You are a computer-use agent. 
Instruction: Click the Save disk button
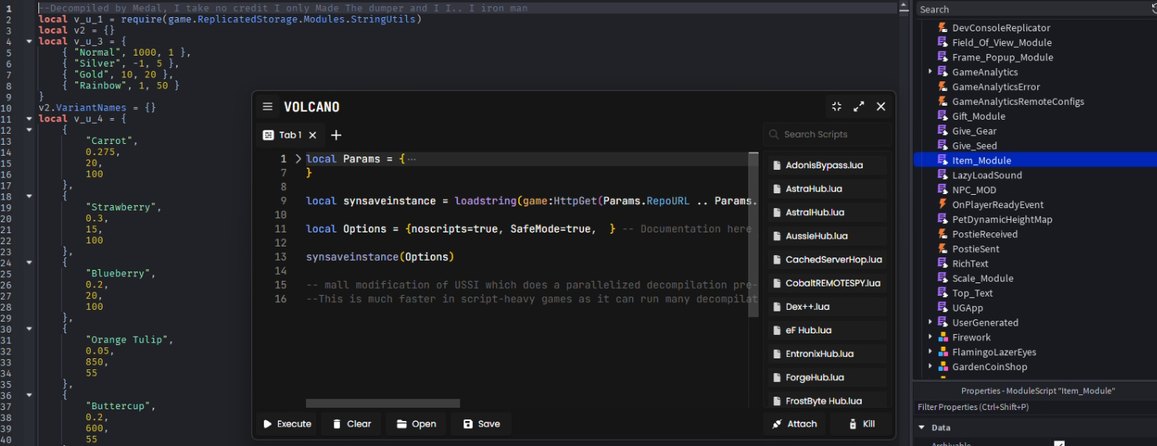click(481, 424)
